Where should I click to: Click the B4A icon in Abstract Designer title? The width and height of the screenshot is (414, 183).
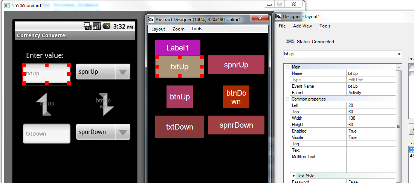coord(151,19)
